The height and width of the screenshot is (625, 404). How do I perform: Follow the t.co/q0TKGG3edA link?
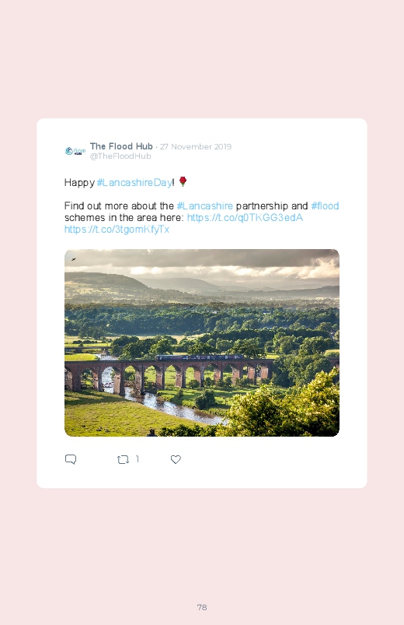(245, 218)
